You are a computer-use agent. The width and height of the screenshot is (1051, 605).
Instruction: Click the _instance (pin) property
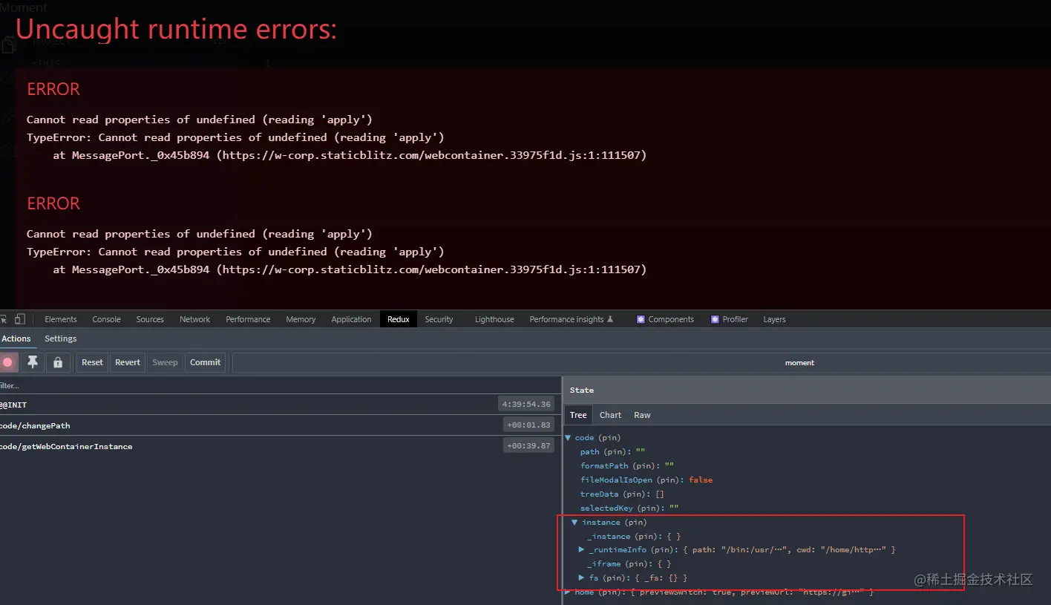(x=623, y=537)
